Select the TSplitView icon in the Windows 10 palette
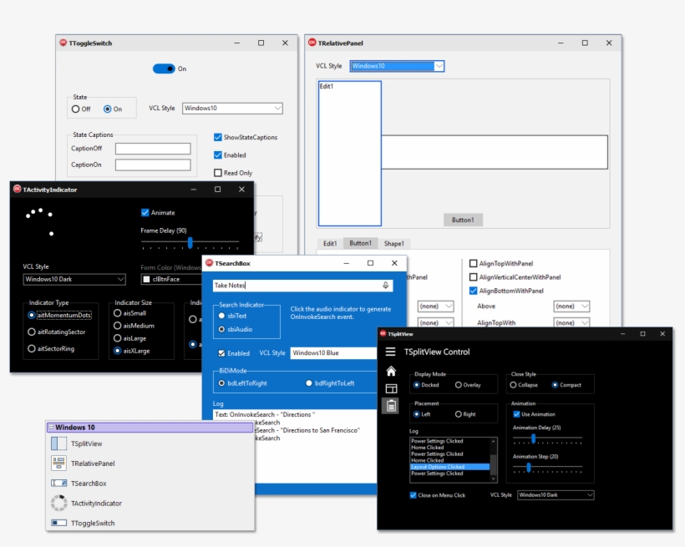This screenshot has width=685, height=547. [58, 442]
